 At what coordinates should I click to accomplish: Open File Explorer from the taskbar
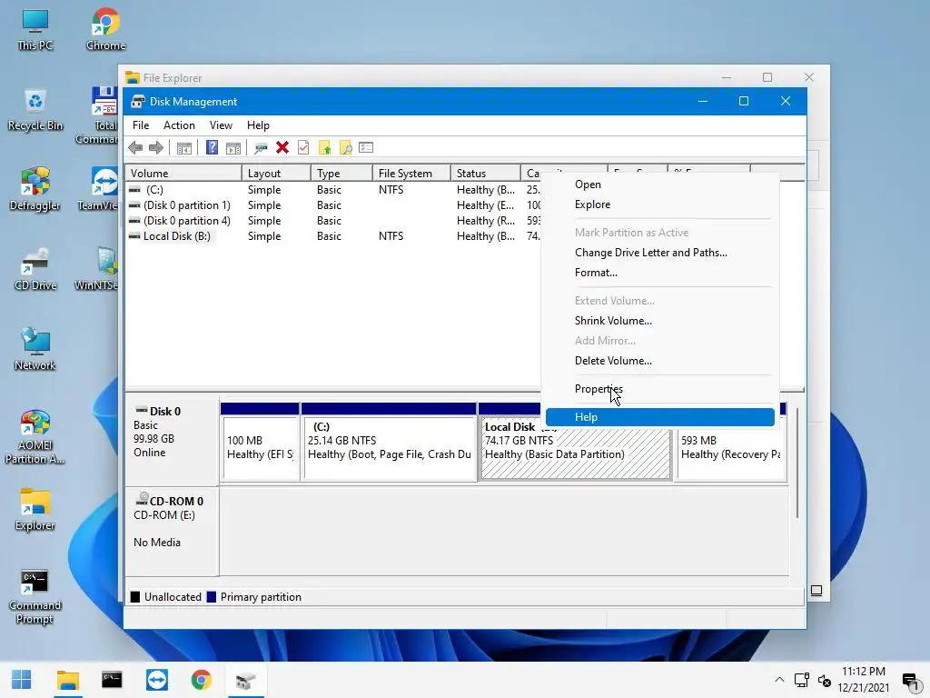click(67, 680)
